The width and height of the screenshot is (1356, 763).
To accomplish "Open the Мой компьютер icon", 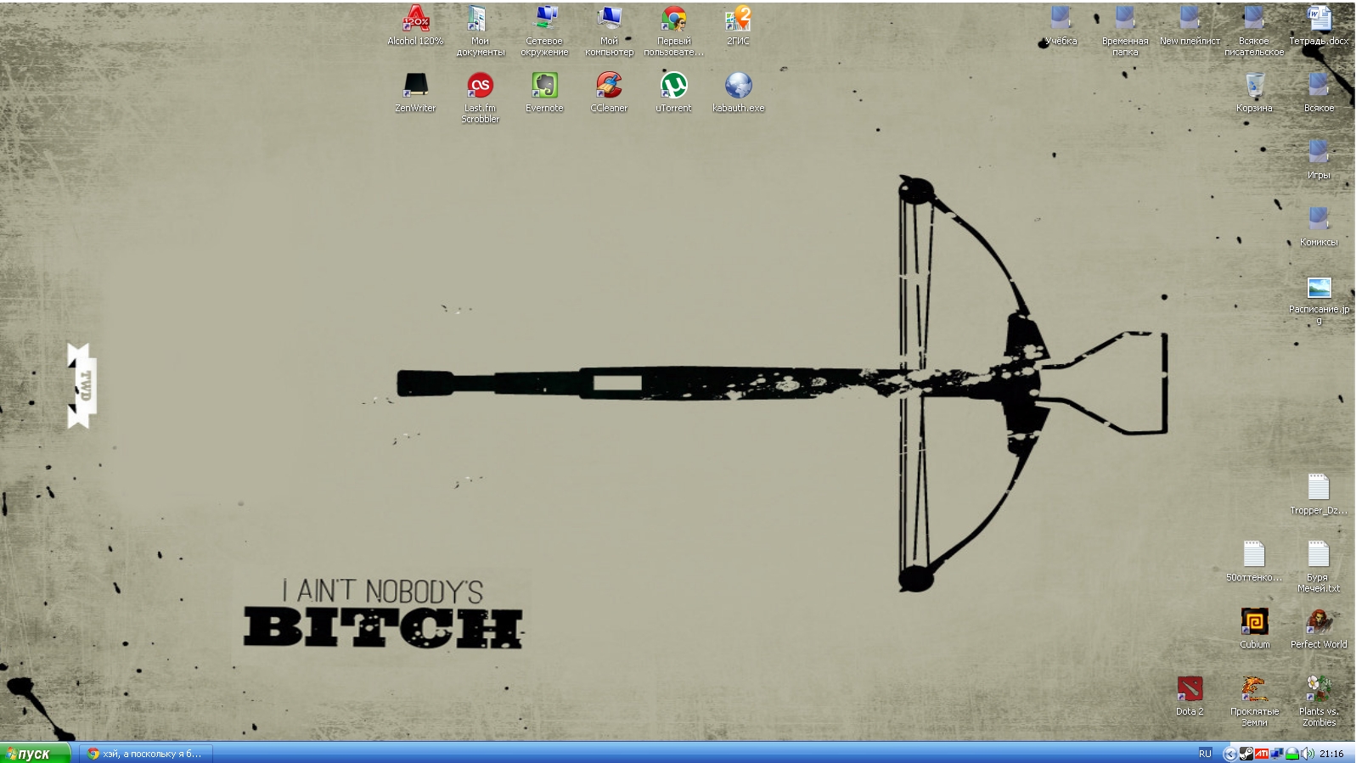I will point(609,31).
